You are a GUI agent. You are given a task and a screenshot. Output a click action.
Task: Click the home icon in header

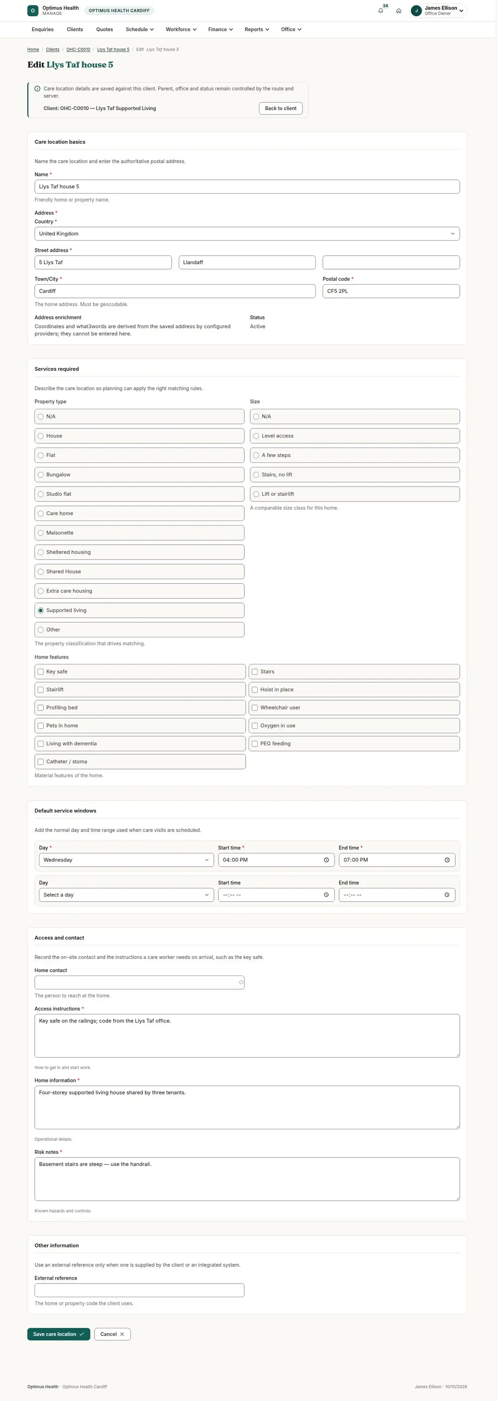(399, 11)
